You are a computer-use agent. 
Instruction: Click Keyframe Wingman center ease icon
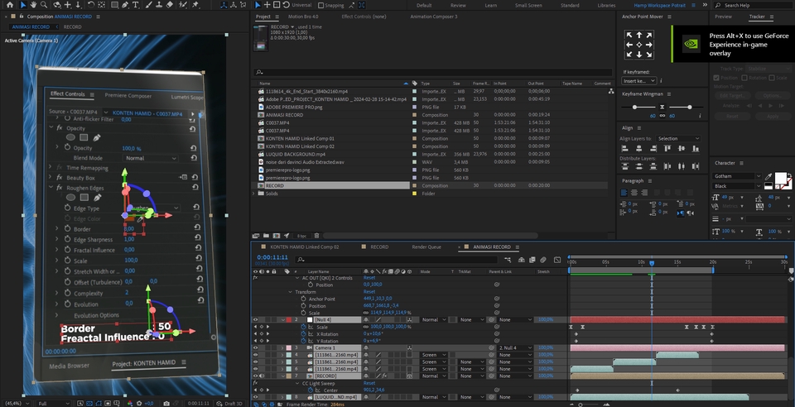pyautogui.click(x=662, y=108)
